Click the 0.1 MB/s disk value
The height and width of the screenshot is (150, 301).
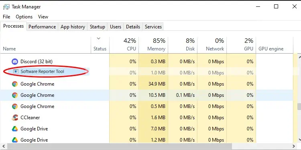[x=185, y=95]
